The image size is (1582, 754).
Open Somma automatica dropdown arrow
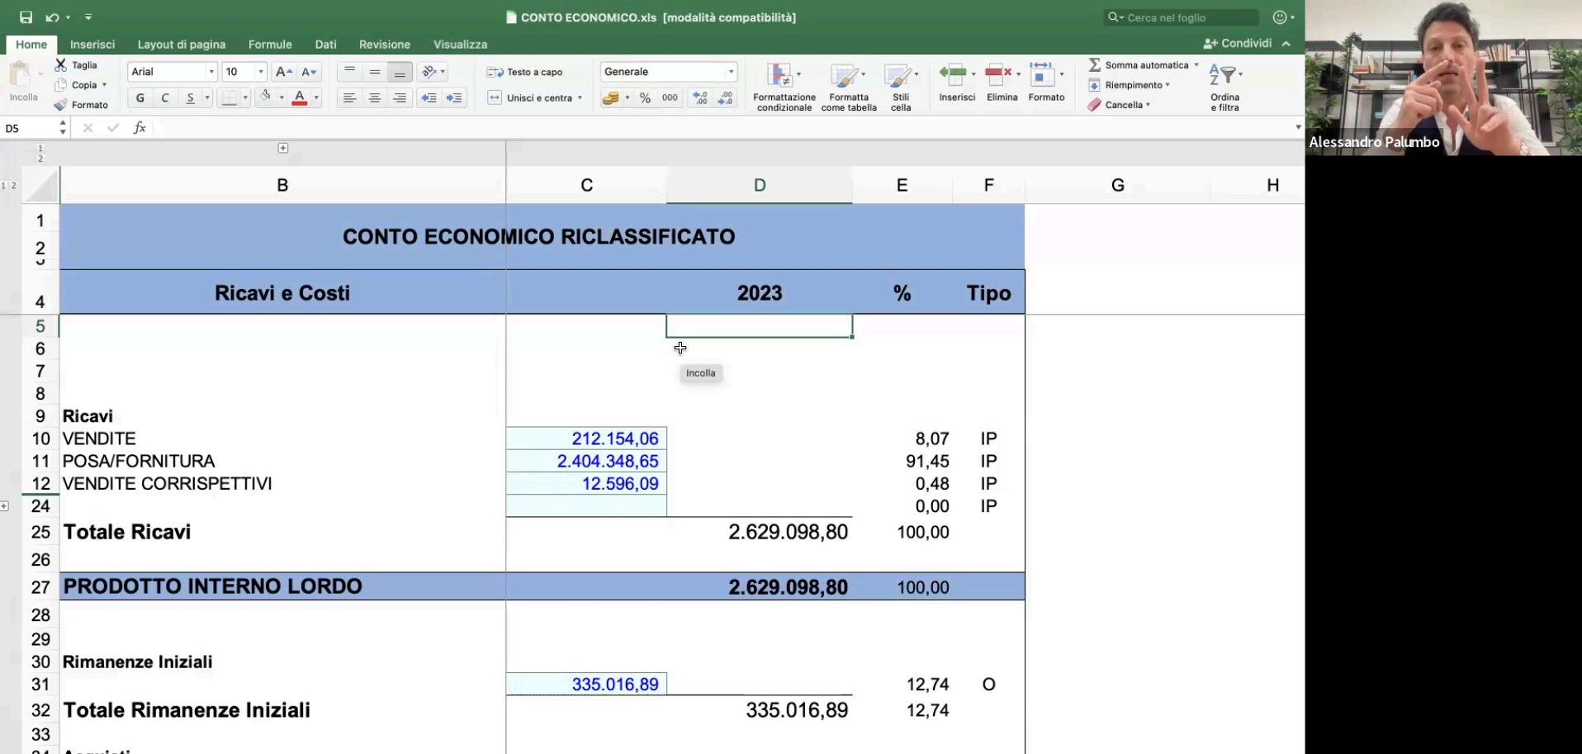point(1196,64)
